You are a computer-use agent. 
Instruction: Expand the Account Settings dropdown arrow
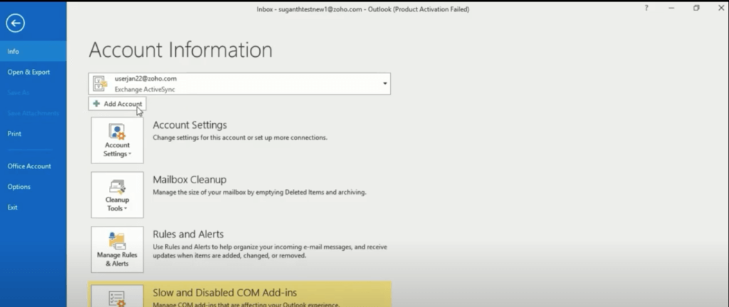tap(130, 154)
